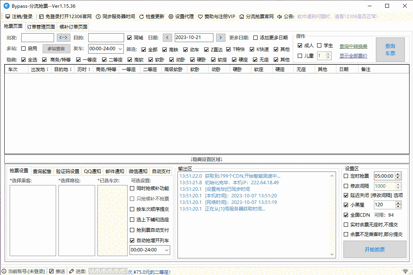Viewport: 413px width, 275px height.
Task: Enable the 定时抢票 scheduled grab checkbox
Action: (346, 176)
